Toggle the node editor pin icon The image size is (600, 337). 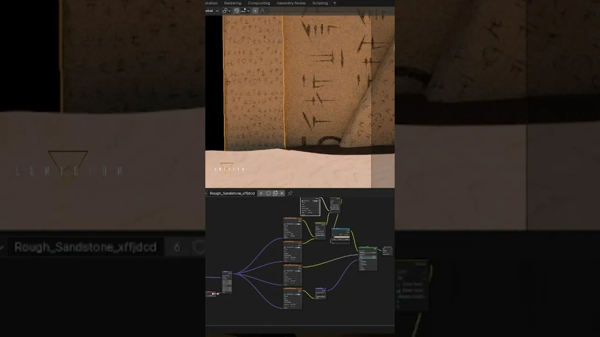[x=290, y=193]
